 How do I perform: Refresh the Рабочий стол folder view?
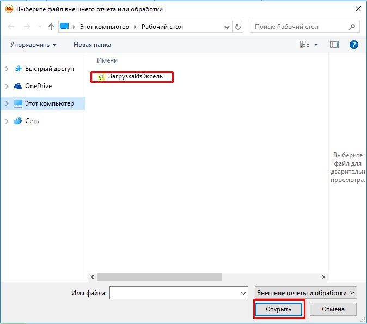(238, 27)
